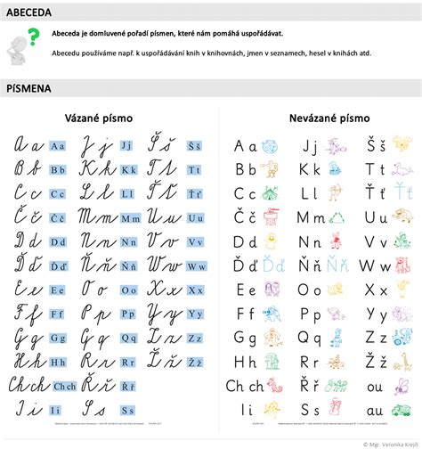The width and height of the screenshot is (422, 449).
Task: Click the blue highlighted Aa label
Action: coord(58,146)
